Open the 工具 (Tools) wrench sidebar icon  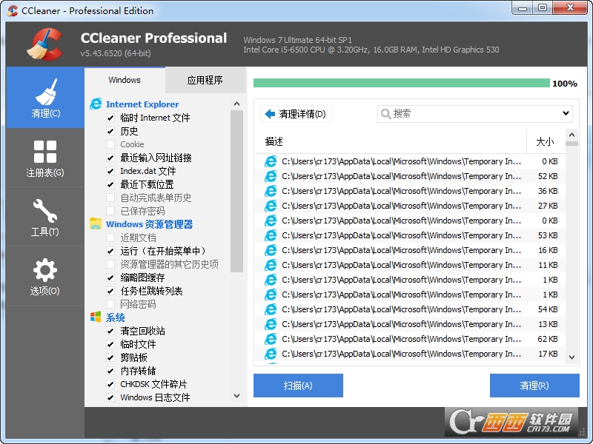pos(44,216)
